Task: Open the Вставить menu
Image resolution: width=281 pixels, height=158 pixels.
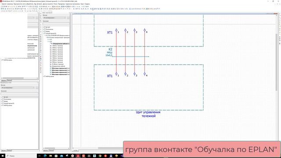Action: click(40, 4)
